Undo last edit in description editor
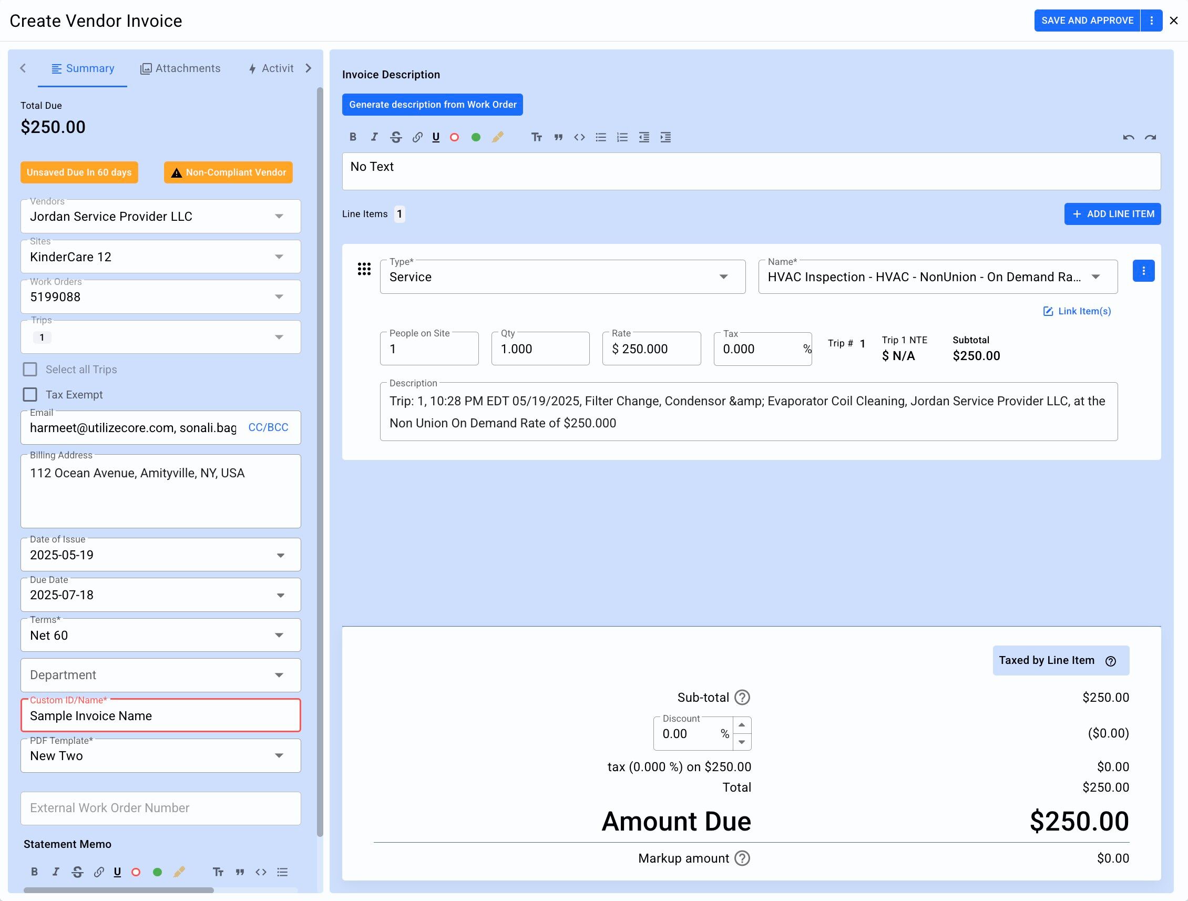The image size is (1188, 901). [x=1129, y=137]
